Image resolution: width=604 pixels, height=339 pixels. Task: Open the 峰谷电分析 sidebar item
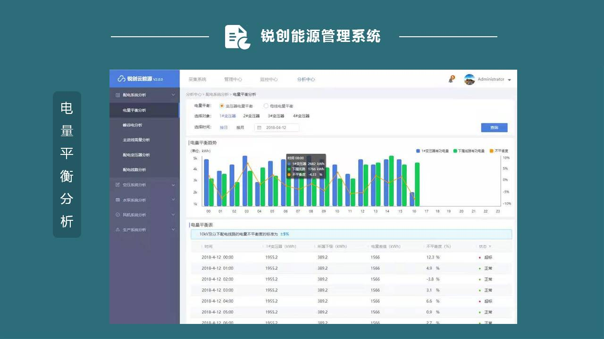pyautogui.click(x=133, y=125)
